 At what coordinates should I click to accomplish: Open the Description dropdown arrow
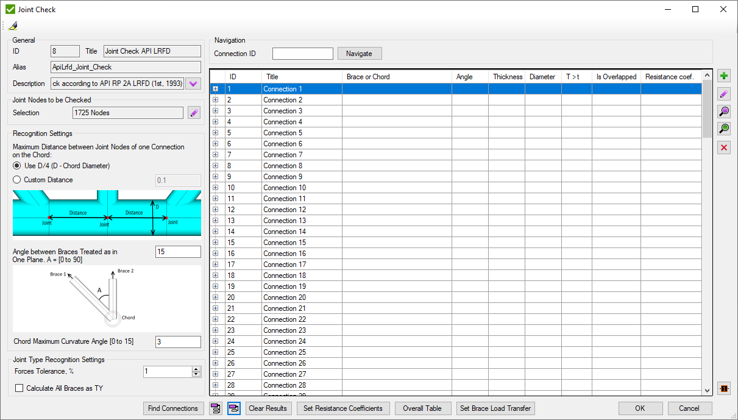193,84
